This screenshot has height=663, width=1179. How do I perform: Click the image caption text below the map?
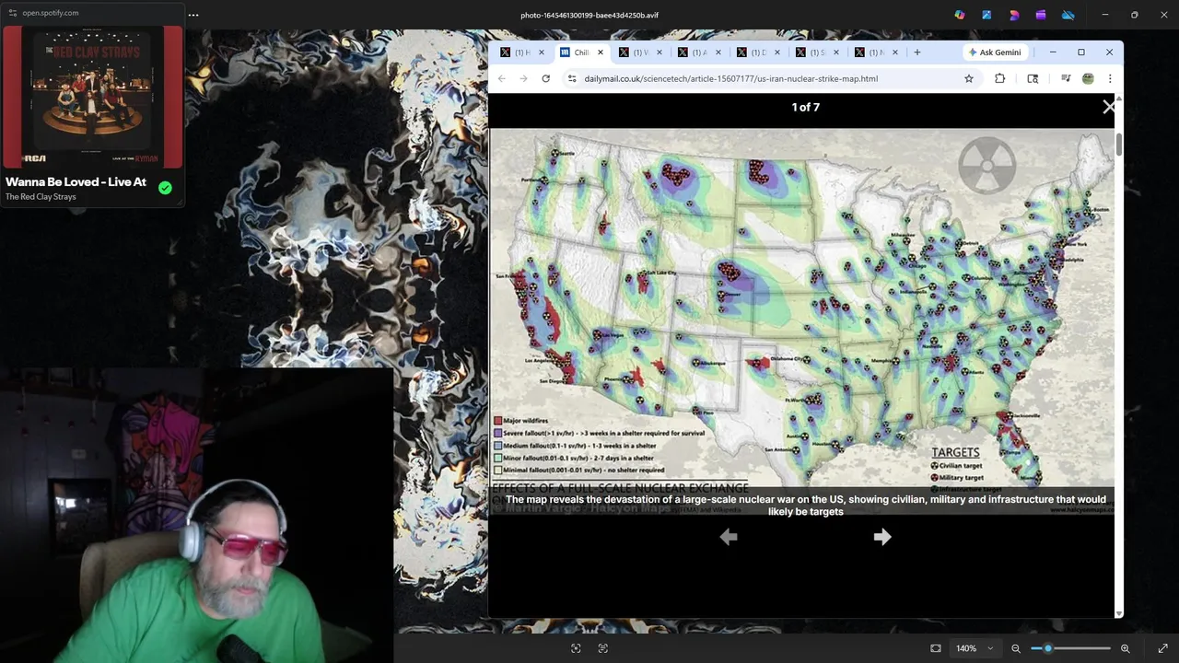pyautogui.click(x=806, y=506)
